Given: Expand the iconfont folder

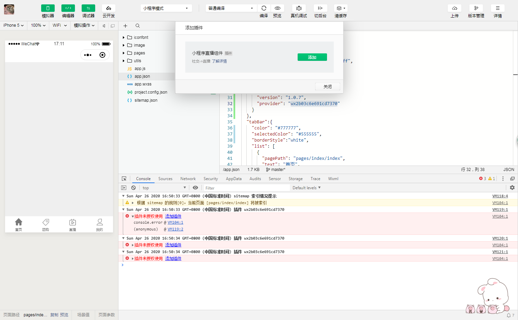Looking at the screenshot, I should (x=124, y=38).
